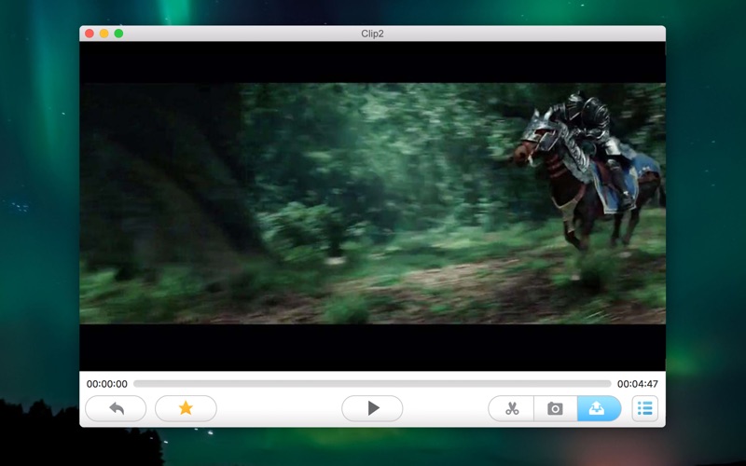Screen dimensions: 746x466
Task: Click the Clip2 window title
Action: point(372,34)
